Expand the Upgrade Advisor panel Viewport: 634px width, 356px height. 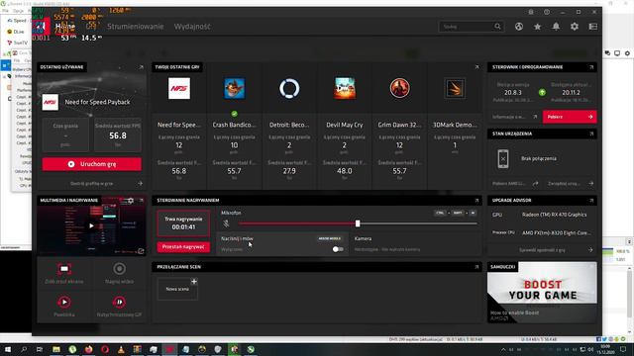[591, 200]
